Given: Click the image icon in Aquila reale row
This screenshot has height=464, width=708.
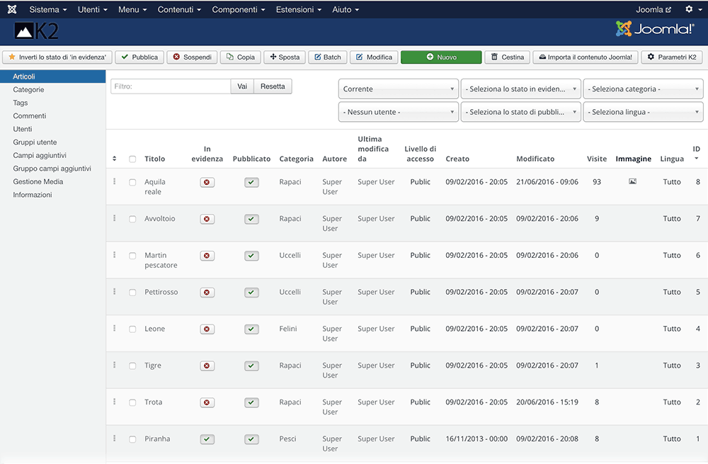Looking at the screenshot, I should pos(632,182).
